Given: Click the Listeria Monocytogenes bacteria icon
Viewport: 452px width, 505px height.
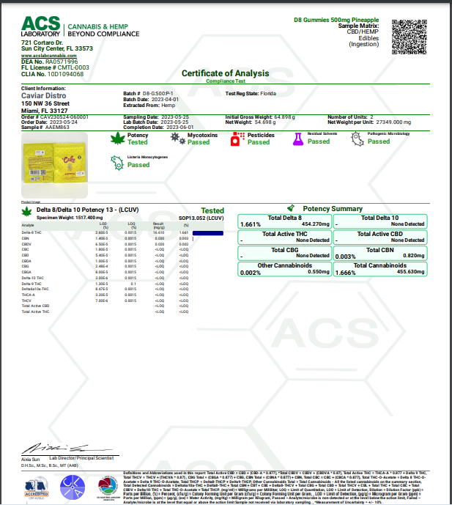Looking at the screenshot, I should click(x=117, y=163).
